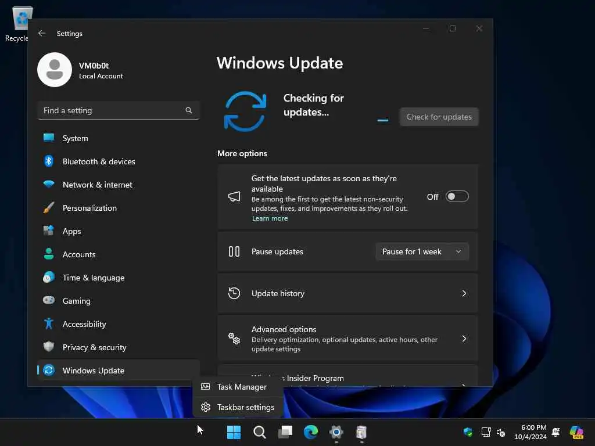Launch Microsoft Edge from taskbar
Screen dimensions: 595x446
coord(311,432)
